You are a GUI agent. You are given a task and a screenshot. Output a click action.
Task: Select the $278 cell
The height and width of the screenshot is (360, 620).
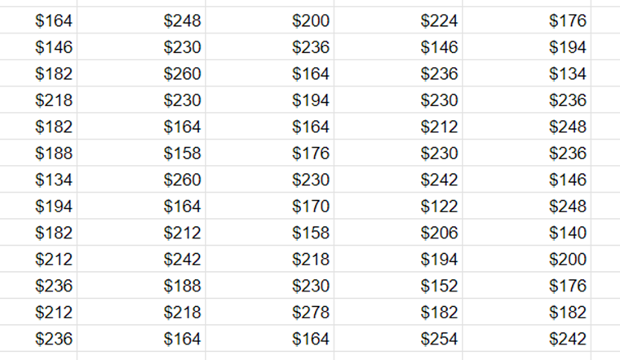[270, 312]
